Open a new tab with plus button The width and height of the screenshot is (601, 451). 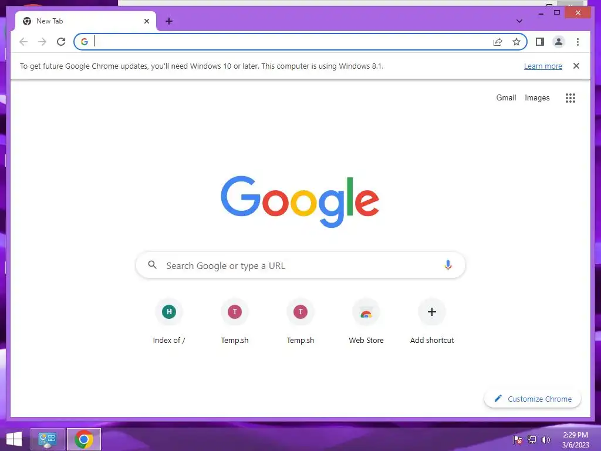click(x=169, y=21)
